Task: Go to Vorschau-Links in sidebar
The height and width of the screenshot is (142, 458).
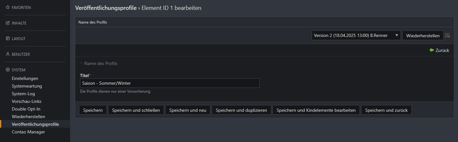Action: [x=27, y=101]
